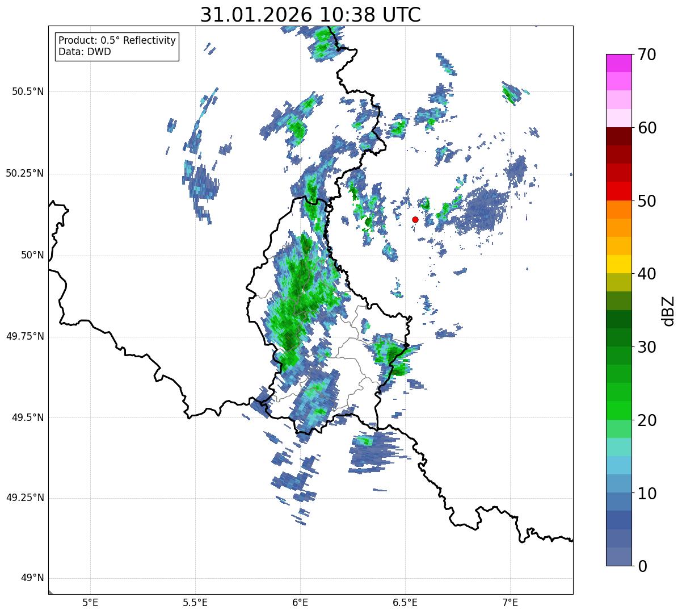The height and width of the screenshot is (614, 682).
Task: Click the plot title '31.01.2026 10:38 UTC'
Action: click(310, 15)
